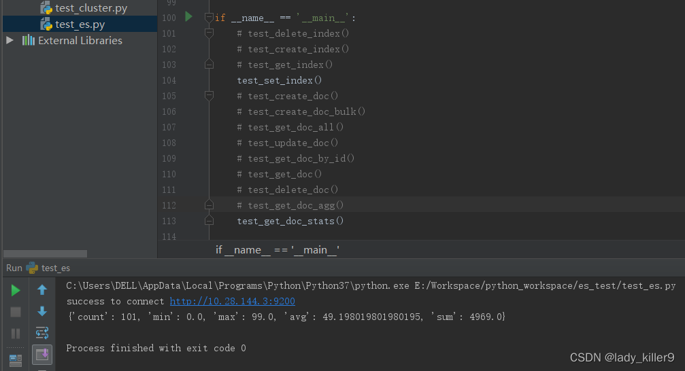This screenshot has height=371, width=685.
Task: Click the Python icon on test_es tab
Action: [32, 268]
